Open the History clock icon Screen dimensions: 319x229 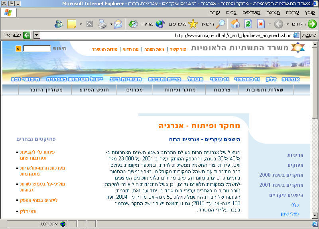(x=133, y=24)
